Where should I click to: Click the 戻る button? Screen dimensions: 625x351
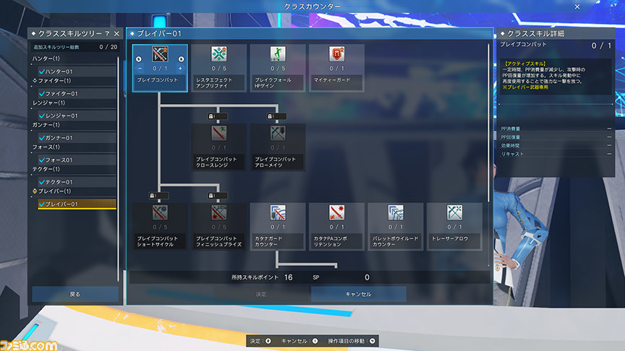(x=75, y=294)
